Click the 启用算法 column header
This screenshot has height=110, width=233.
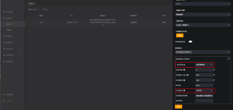click(x=133, y=15)
